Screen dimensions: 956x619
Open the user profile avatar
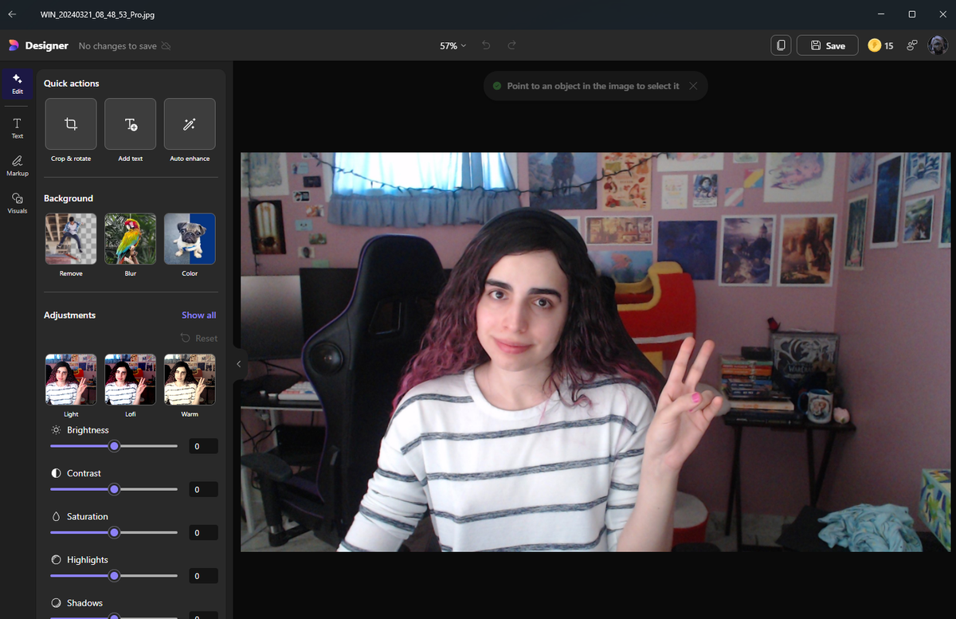coord(938,45)
